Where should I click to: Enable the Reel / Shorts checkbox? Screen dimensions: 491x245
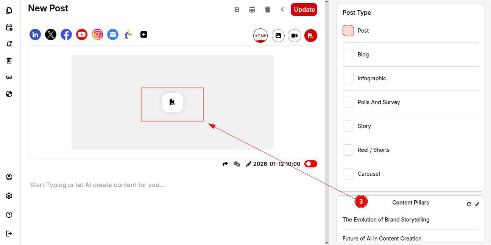348,150
